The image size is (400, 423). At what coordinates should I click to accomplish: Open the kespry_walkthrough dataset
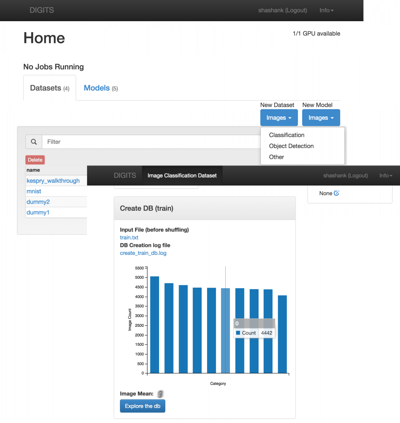coord(53,181)
